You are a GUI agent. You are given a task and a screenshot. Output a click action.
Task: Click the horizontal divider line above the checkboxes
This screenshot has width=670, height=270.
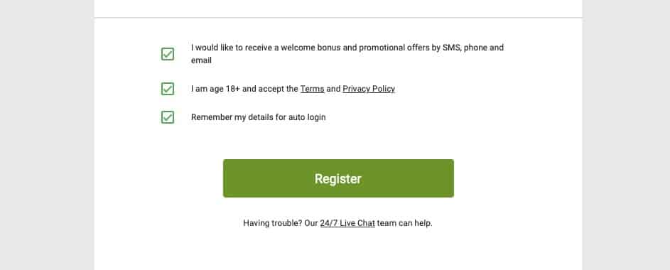tap(338, 18)
